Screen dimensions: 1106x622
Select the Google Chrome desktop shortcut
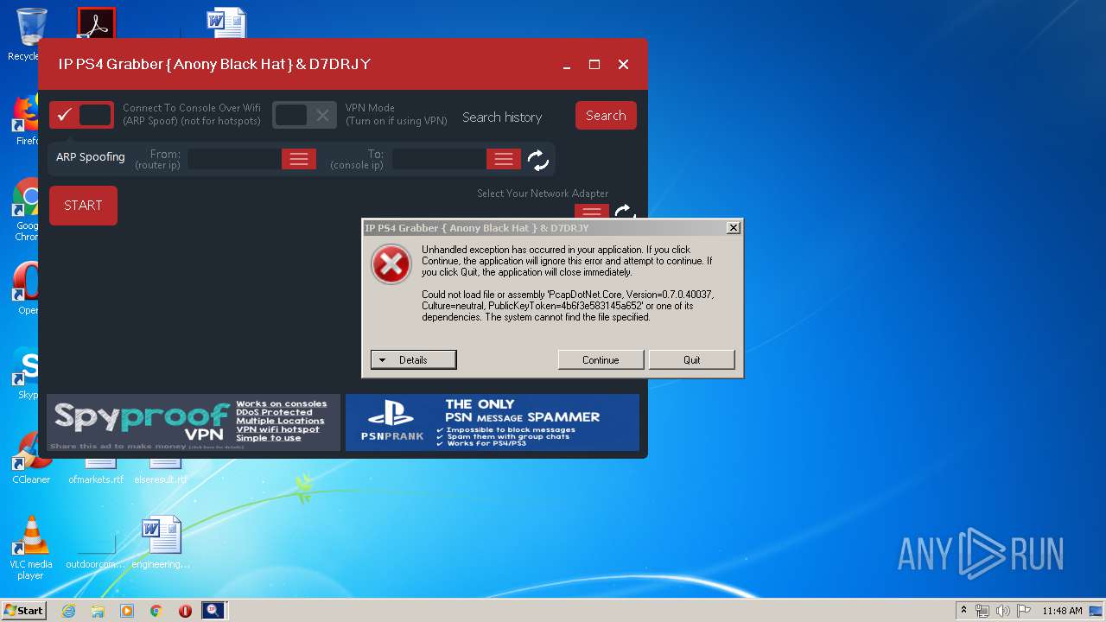(27, 210)
